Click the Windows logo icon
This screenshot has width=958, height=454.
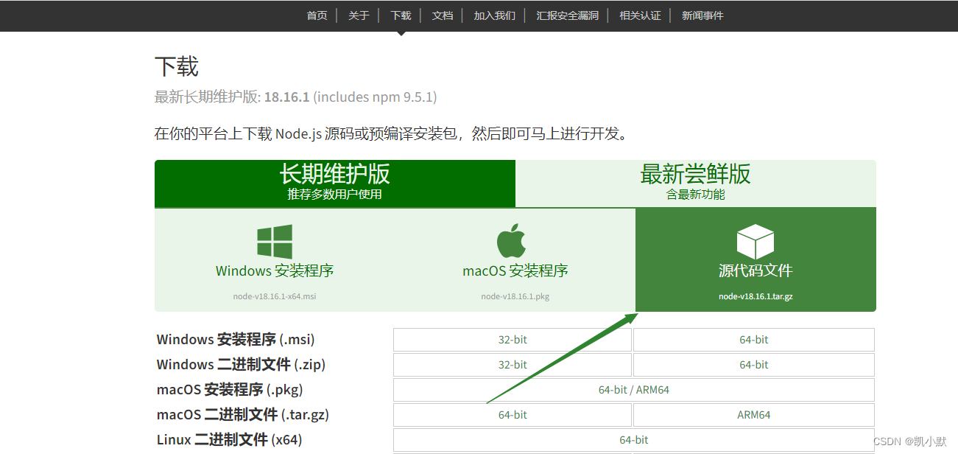click(275, 242)
